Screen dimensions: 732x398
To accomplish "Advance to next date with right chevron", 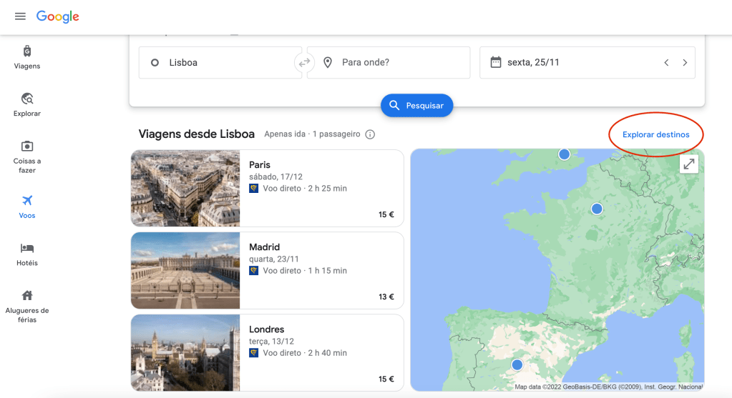I will click(x=685, y=63).
